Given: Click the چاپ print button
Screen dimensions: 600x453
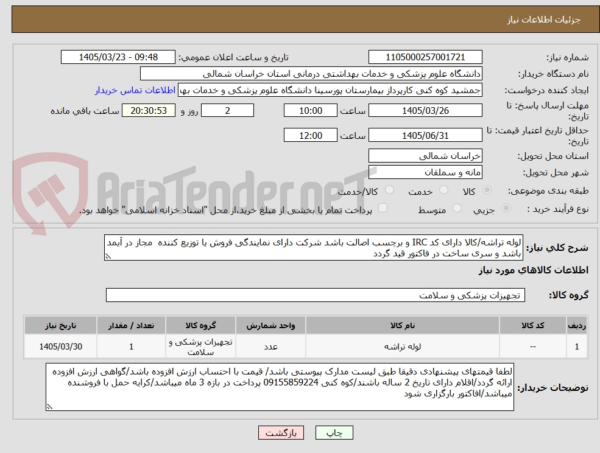Looking at the screenshot, I should pos(334,433).
